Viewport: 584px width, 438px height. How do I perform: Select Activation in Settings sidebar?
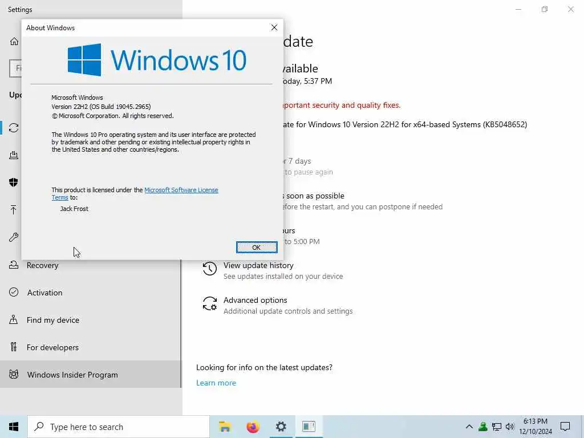pyautogui.click(x=91, y=293)
